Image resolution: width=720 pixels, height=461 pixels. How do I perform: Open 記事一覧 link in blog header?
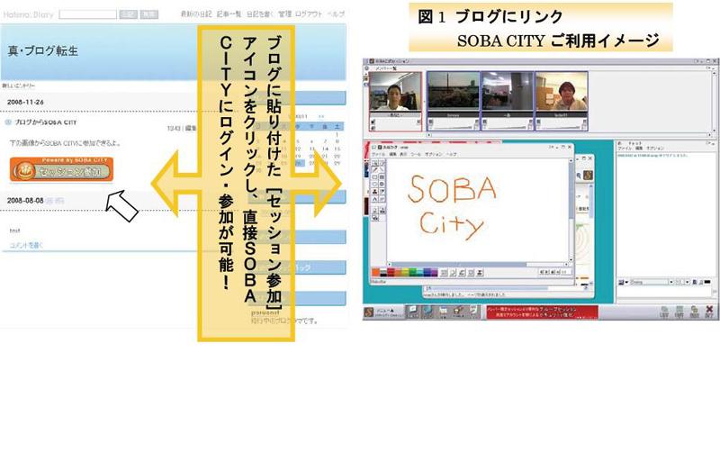tap(229, 14)
